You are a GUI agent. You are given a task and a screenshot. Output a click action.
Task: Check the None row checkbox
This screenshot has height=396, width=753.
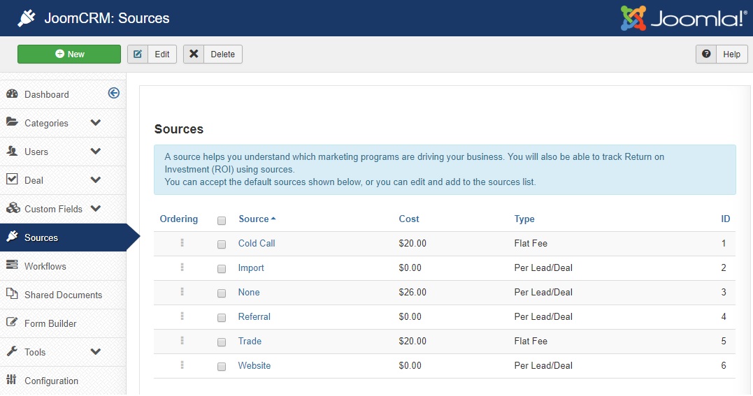tap(222, 293)
